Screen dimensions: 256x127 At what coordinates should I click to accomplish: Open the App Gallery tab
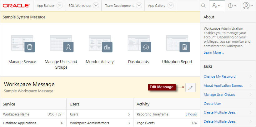[x=157, y=6]
